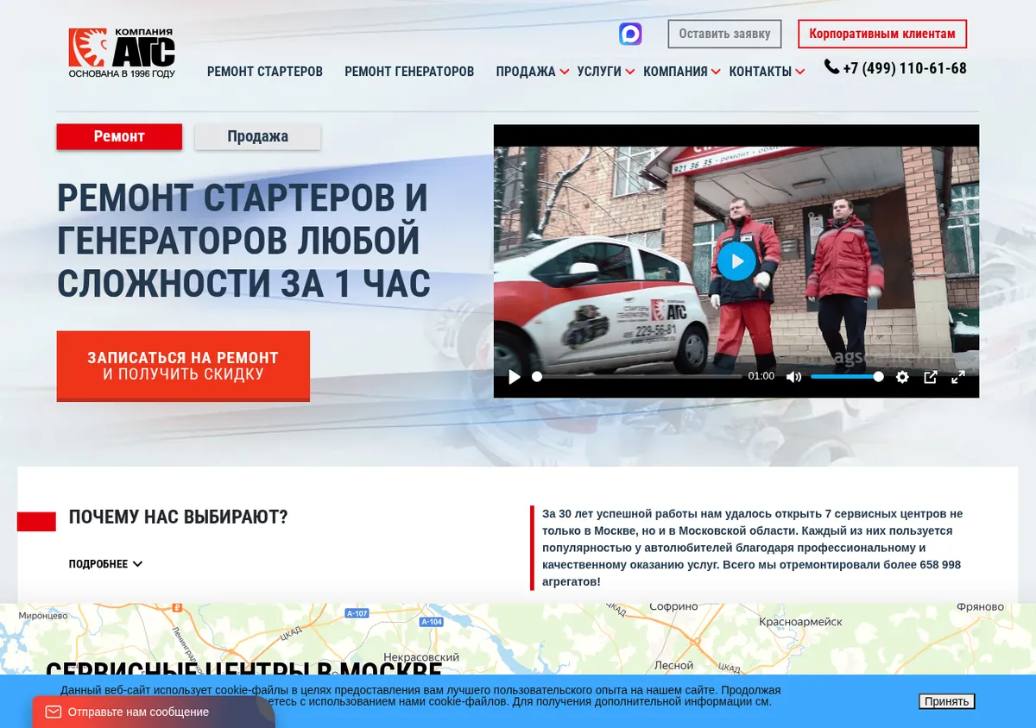This screenshot has width=1036, height=728.
Task: Open the Ремонт стартеров menu item
Action: tap(265, 72)
